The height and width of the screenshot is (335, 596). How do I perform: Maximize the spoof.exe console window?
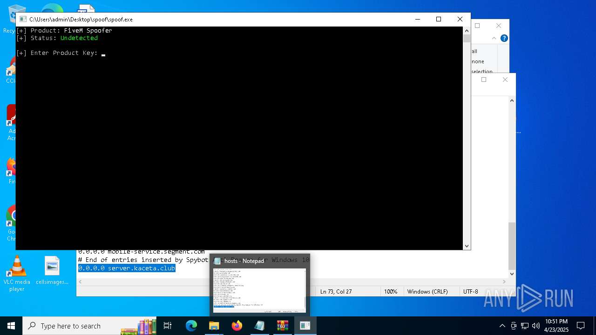coord(438,19)
